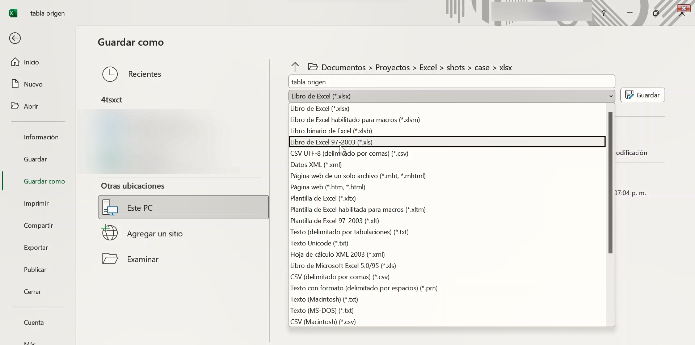Click the Nuevo blank page icon

point(15,84)
